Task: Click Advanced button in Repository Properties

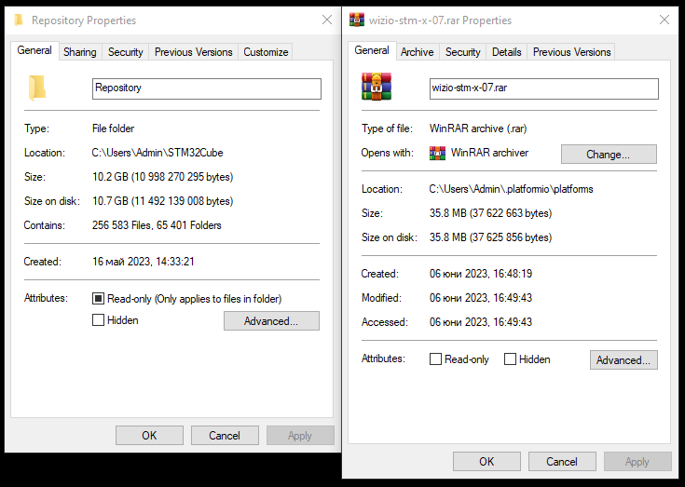Action: [271, 320]
